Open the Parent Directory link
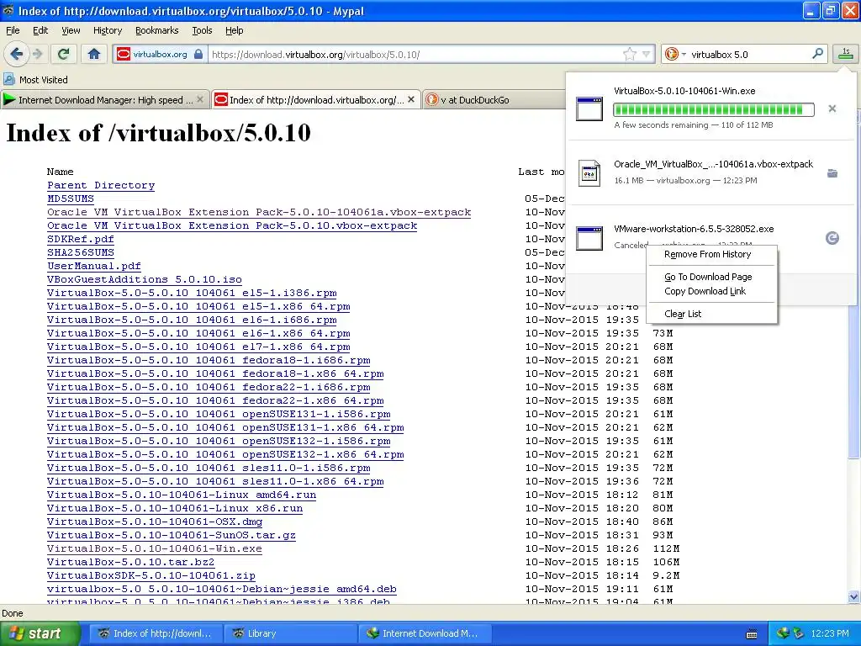 pyautogui.click(x=101, y=185)
